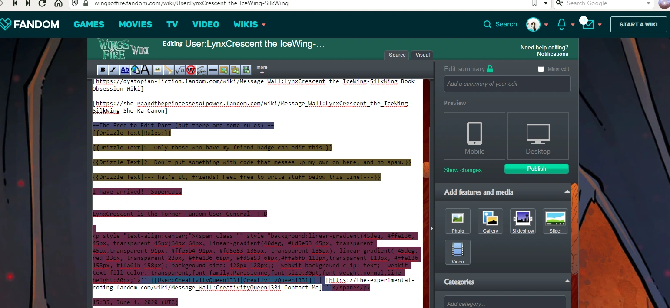Image resolution: width=670 pixels, height=308 pixels.
Task: Publish the page edit
Action: pos(536,169)
